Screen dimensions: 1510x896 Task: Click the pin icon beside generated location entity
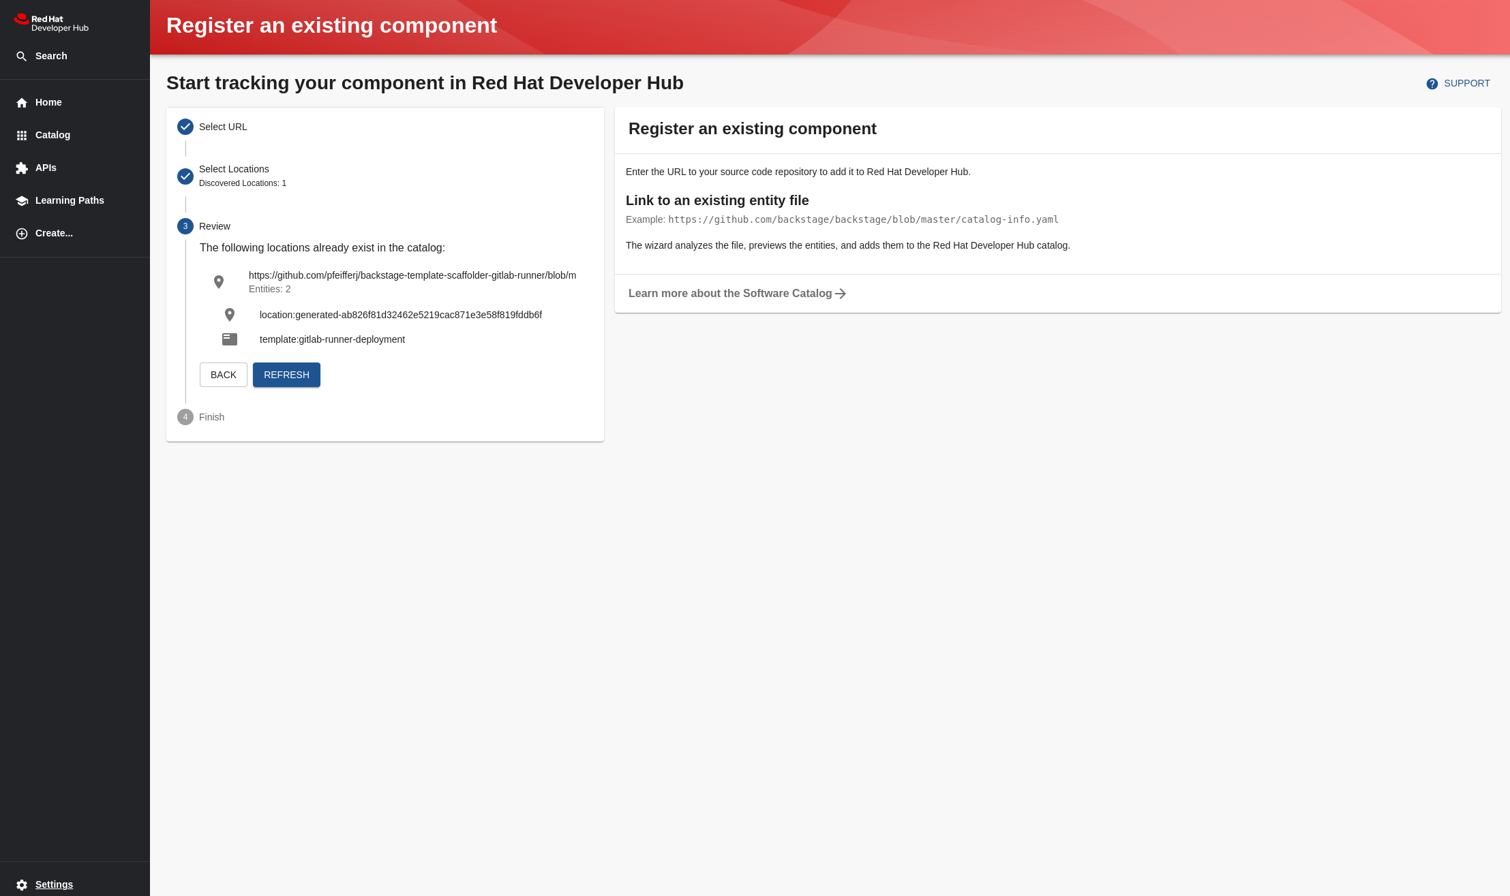tap(230, 315)
